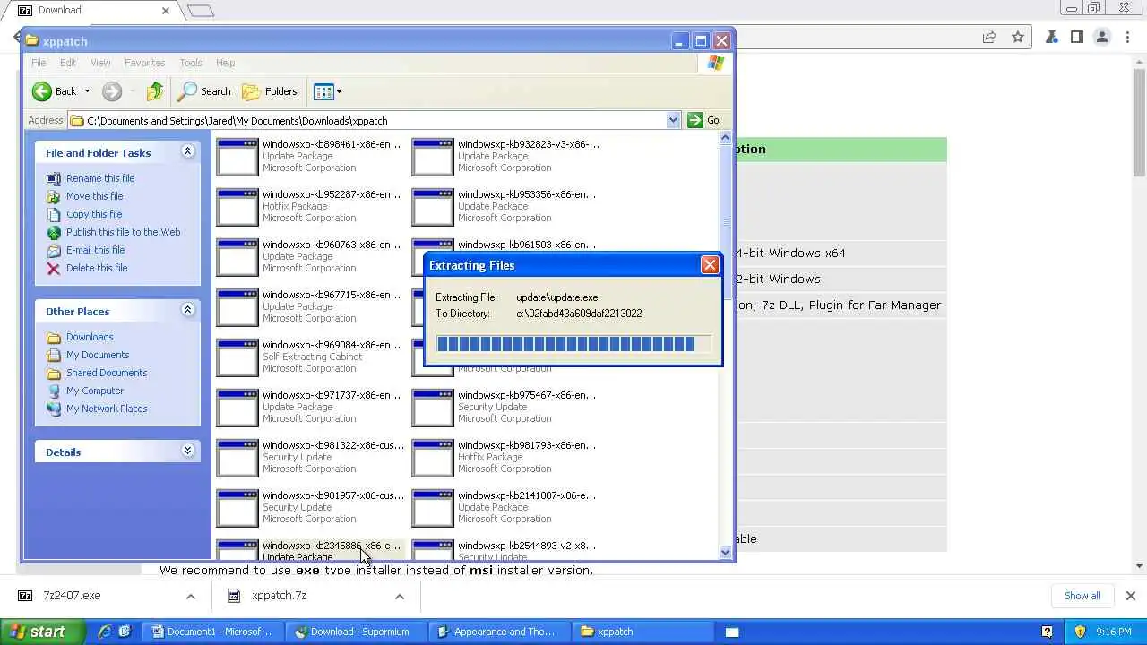Viewport: 1147px width, 645px height.
Task: Select windowsxp-kb969084-x86 cabinet icon
Action: pyautogui.click(x=237, y=357)
